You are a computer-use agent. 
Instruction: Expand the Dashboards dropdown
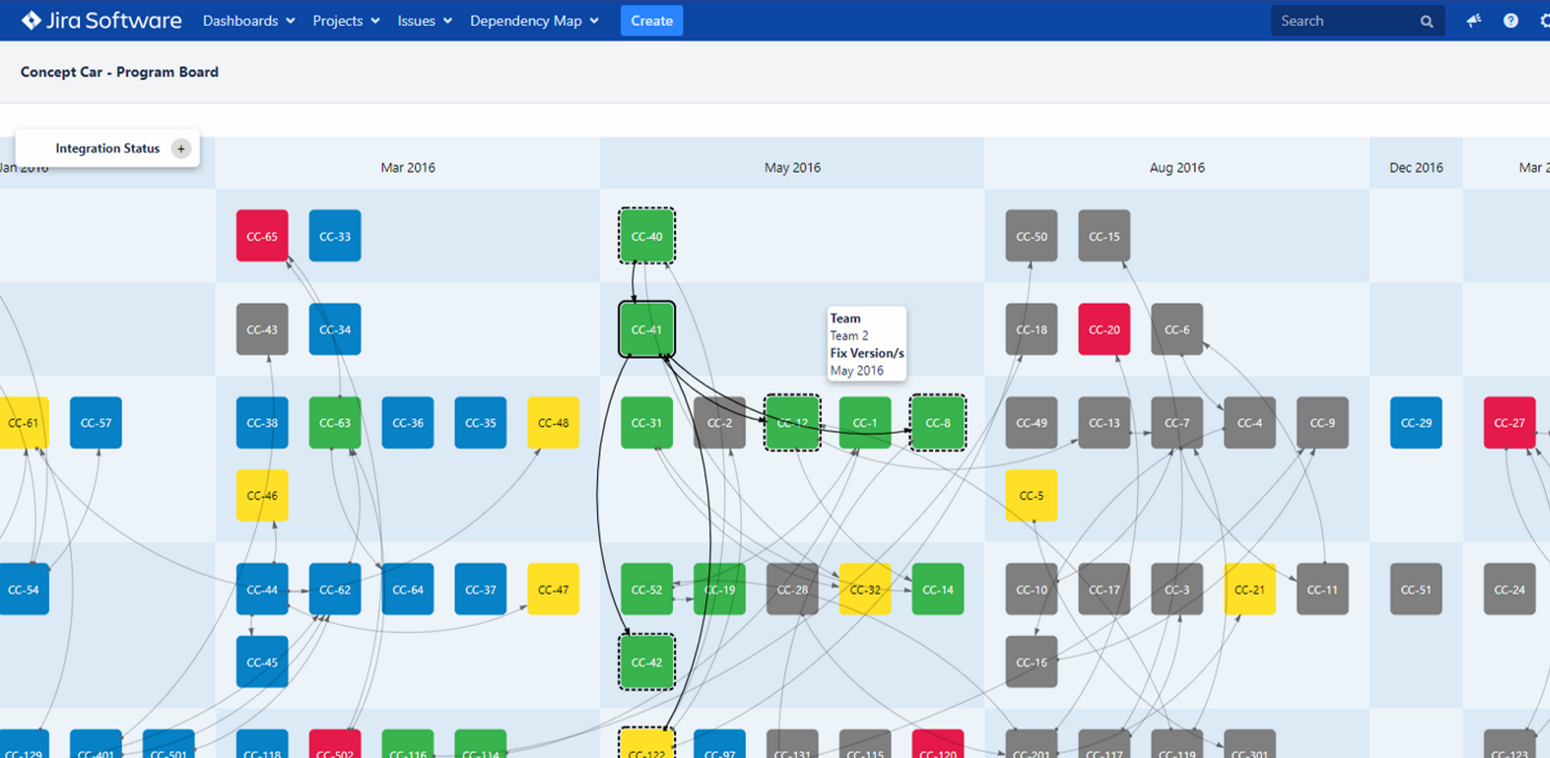pyautogui.click(x=248, y=20)
